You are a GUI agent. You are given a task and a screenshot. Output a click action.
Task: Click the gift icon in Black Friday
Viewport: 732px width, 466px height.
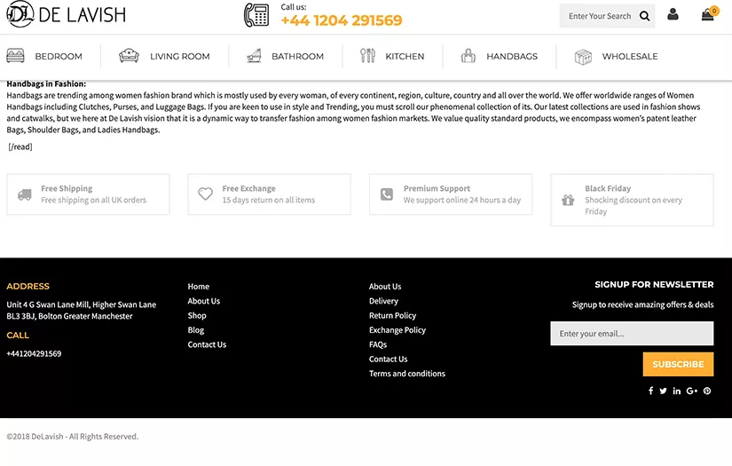(x=568, y=200)
